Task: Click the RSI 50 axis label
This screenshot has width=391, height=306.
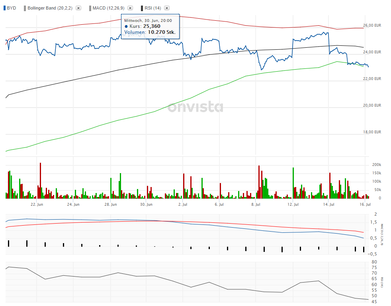Action: coord(374,296)
